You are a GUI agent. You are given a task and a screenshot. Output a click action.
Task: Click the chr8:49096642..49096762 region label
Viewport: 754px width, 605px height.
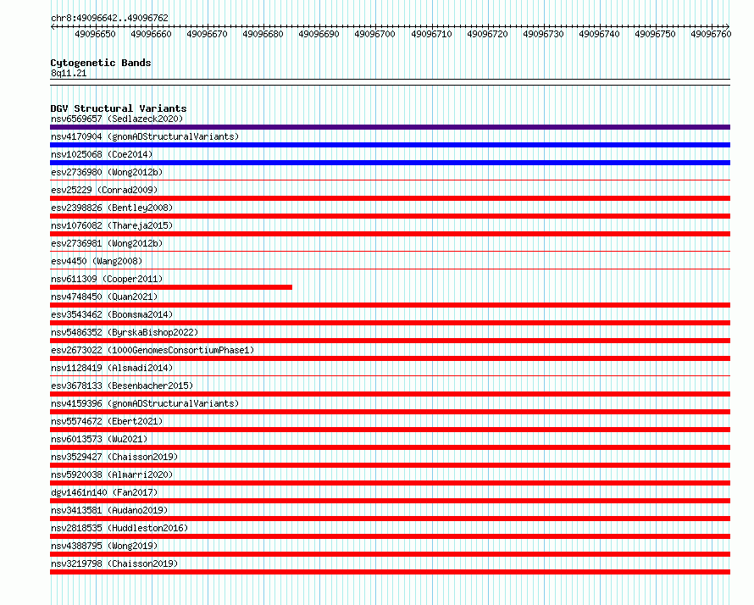point(109,18)
